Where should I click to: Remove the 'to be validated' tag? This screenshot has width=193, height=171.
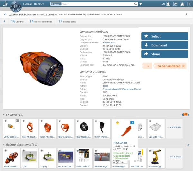tap(183, 66)
